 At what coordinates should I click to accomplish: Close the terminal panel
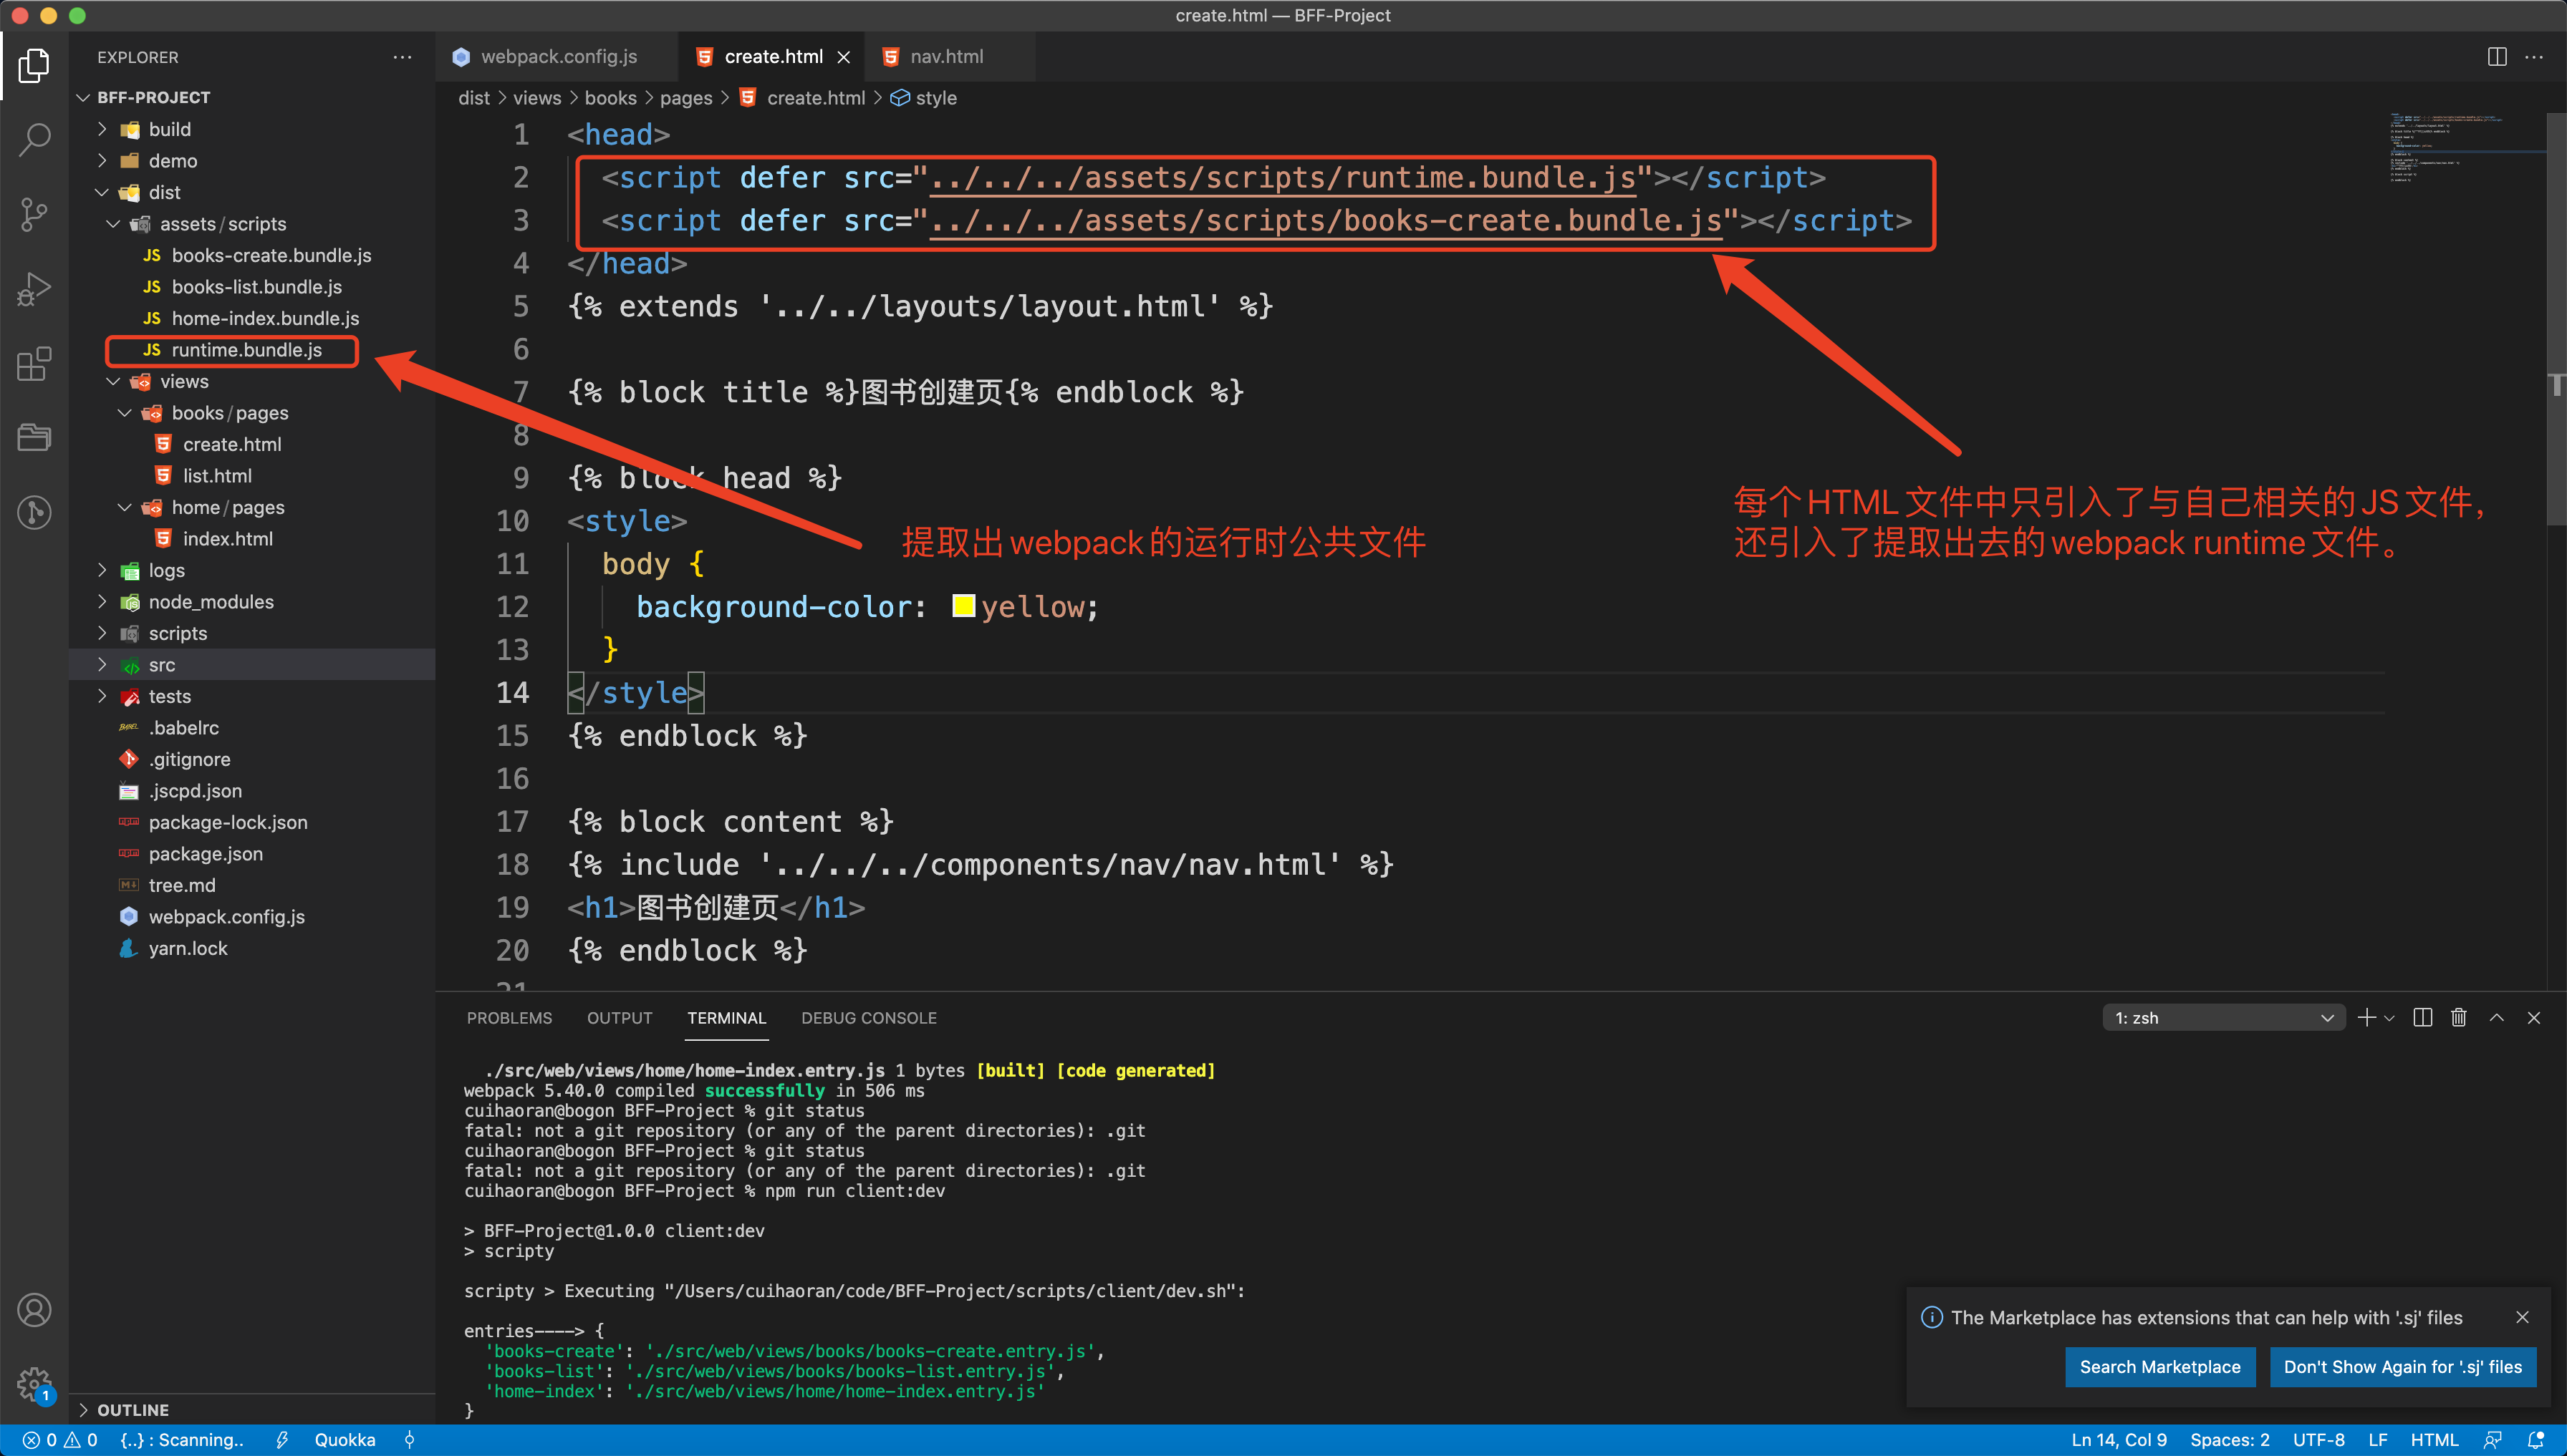[x=2534, y=1018]
